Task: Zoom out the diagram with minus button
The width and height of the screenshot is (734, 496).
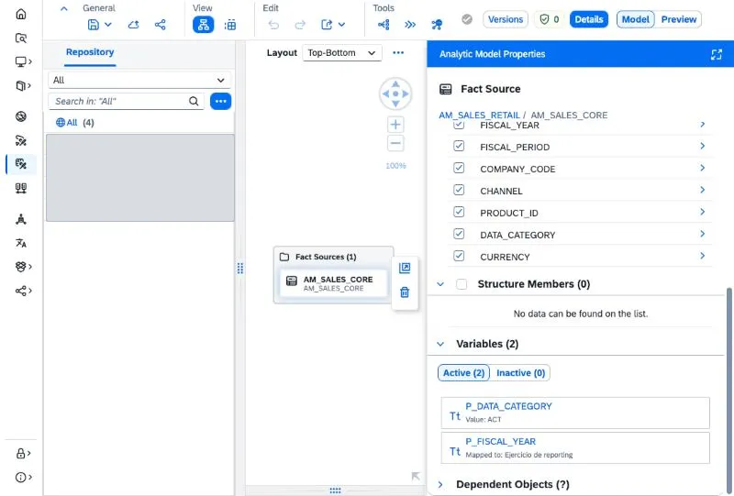Action: [x=395, y=143]
